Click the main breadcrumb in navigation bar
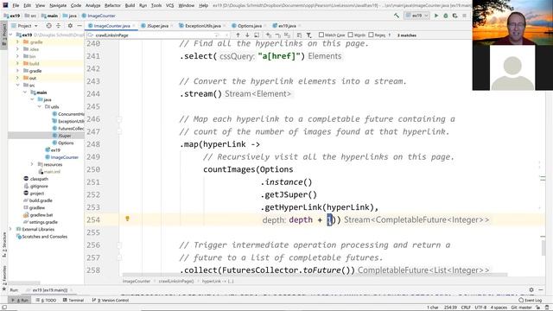 [49, 16]
